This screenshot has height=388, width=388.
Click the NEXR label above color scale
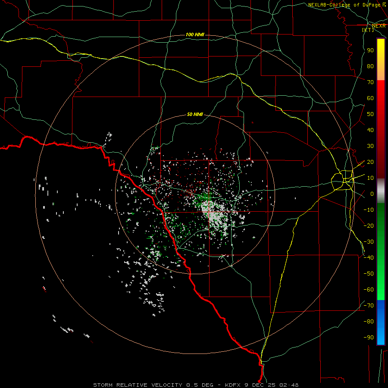coord(379,25)
